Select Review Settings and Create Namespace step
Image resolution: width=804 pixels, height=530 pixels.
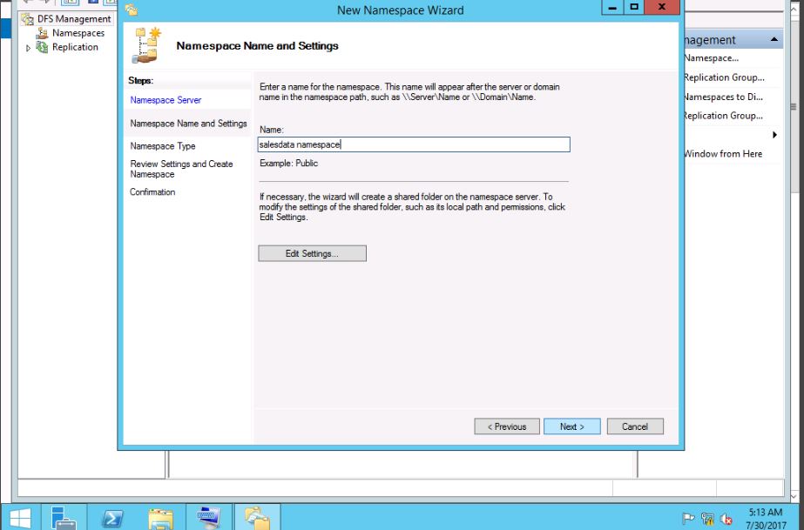(181, 169)
